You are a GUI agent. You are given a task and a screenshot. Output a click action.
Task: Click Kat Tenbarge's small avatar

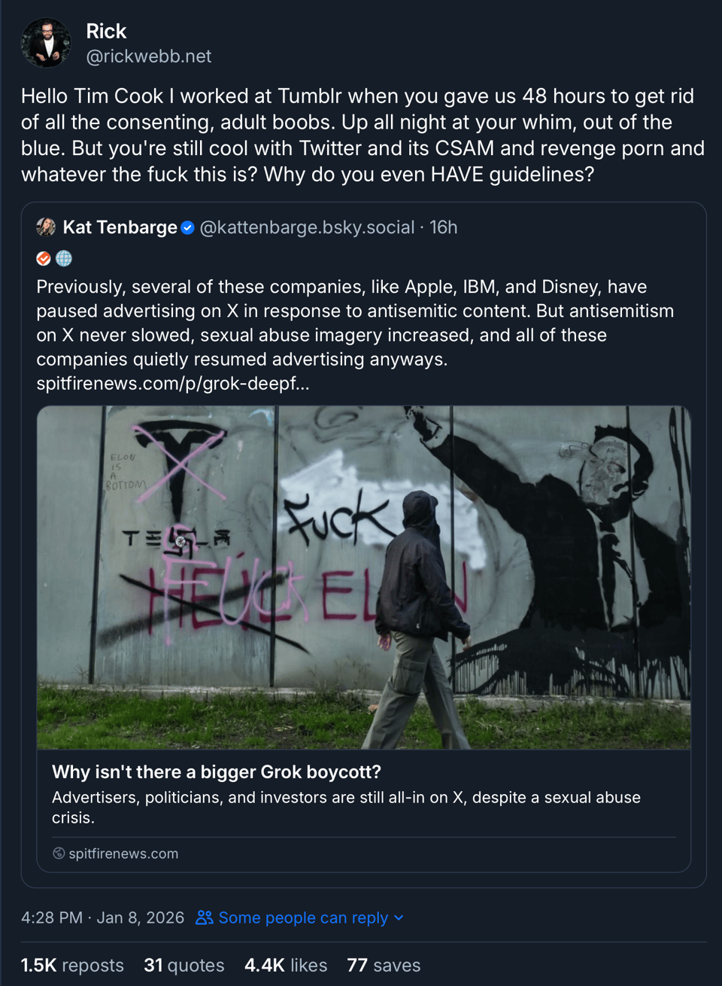coord(46,227)
